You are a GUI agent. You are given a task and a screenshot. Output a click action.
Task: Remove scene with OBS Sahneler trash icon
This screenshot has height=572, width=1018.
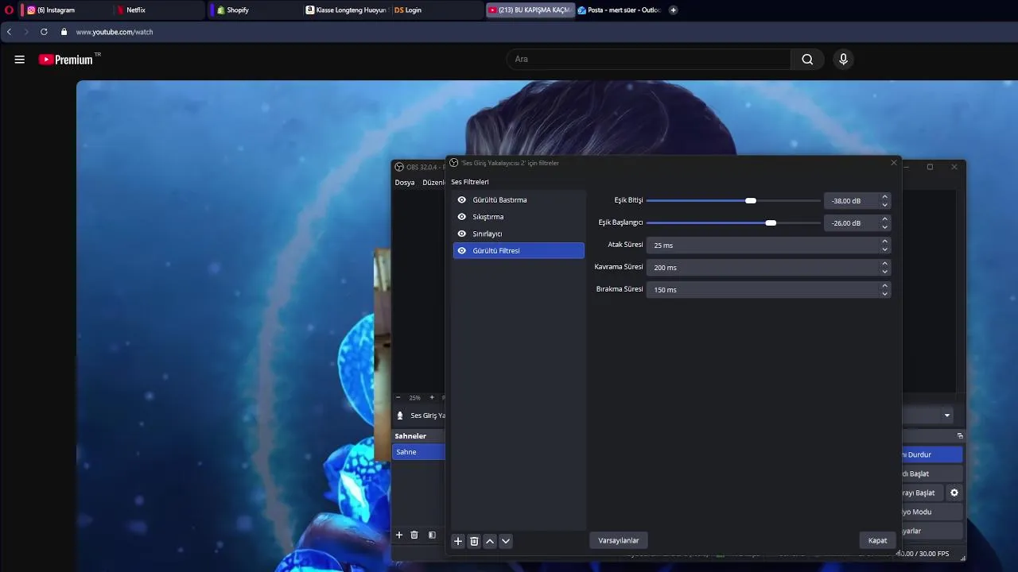(414, 535)
